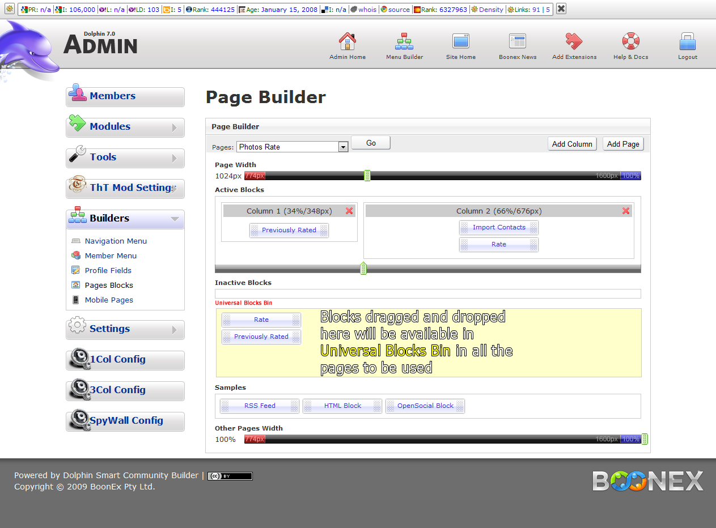Expand the Settings sidebar section
Viewport: 716px width, 528px height.
pos(125,329)
